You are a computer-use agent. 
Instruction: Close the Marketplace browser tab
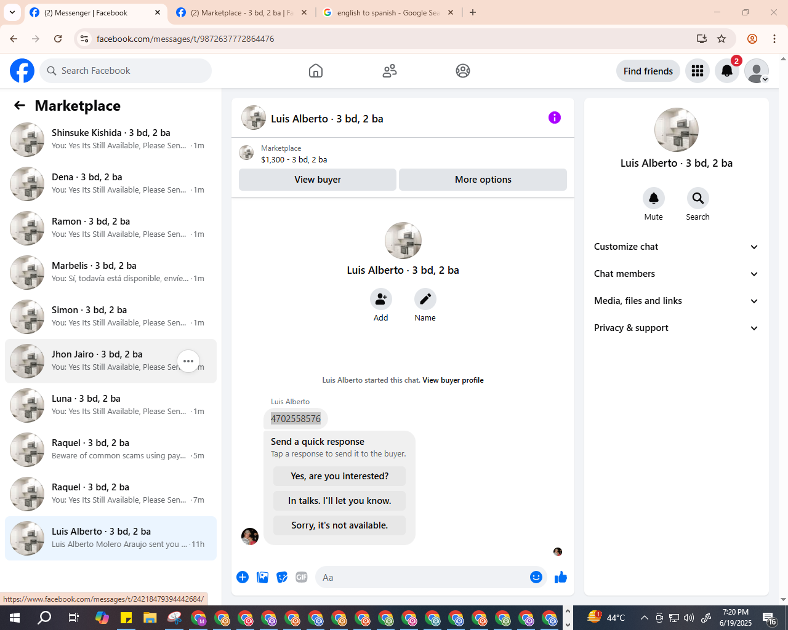point(304,12)
